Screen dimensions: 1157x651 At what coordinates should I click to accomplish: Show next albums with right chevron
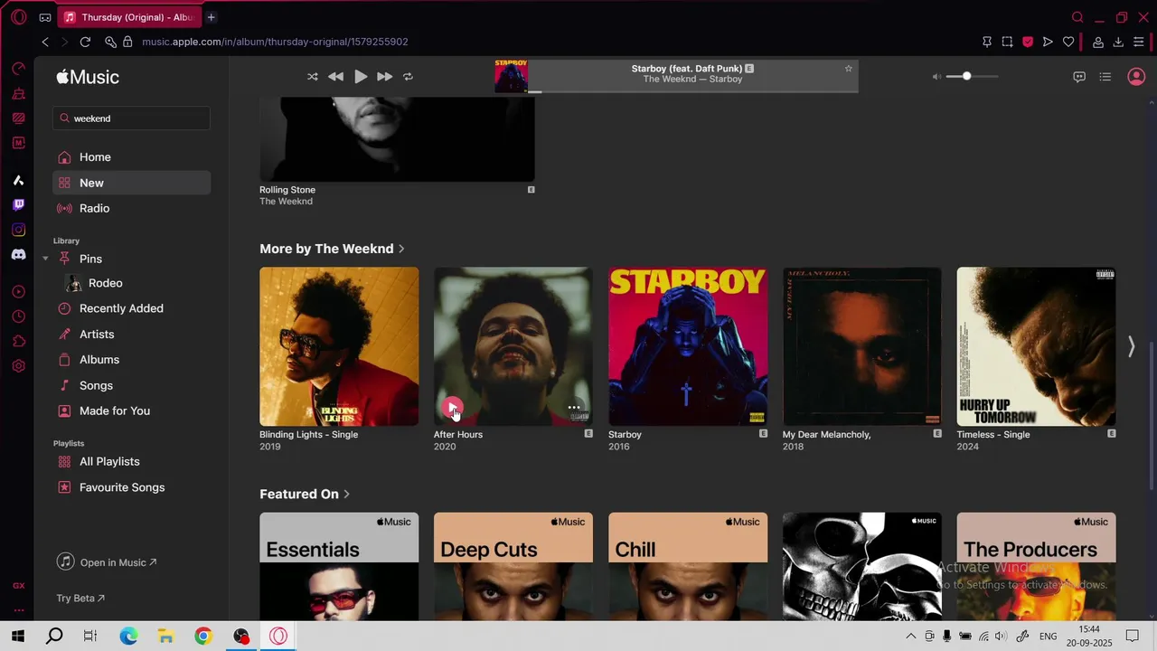click(1131, 346)
